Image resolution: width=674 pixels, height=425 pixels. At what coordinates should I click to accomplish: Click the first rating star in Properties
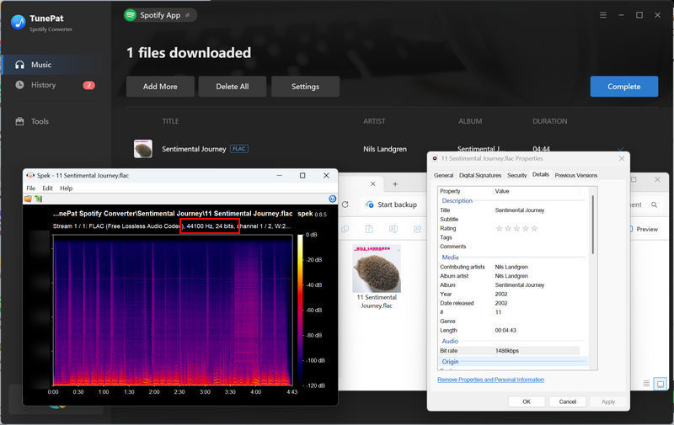(x=499, y=228)
